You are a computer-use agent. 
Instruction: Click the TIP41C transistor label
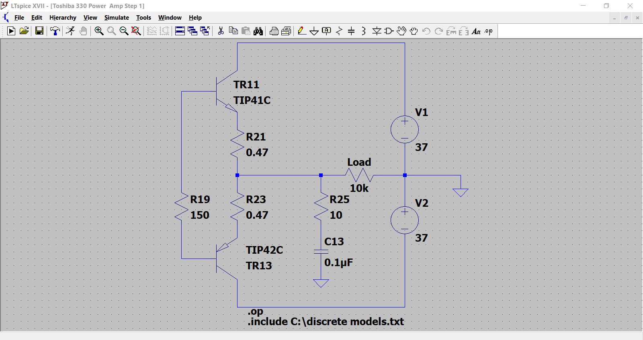[x=252, y=100]
